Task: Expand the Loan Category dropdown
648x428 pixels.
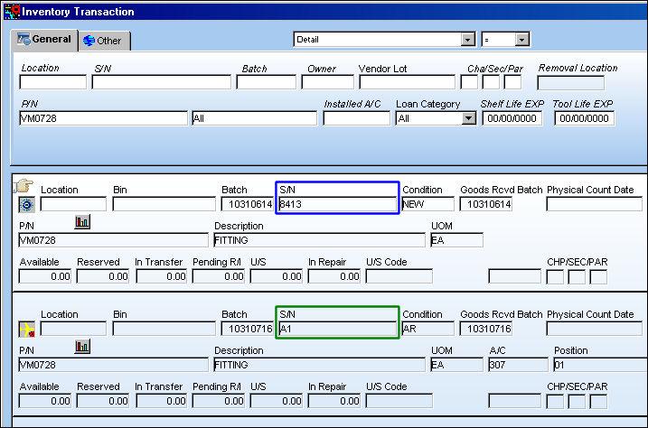Action: point(468,118)
